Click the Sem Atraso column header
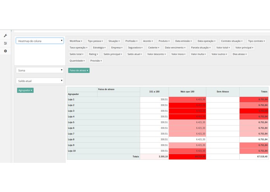This screenshot has width=270, height=192. (x=223, y=92)
